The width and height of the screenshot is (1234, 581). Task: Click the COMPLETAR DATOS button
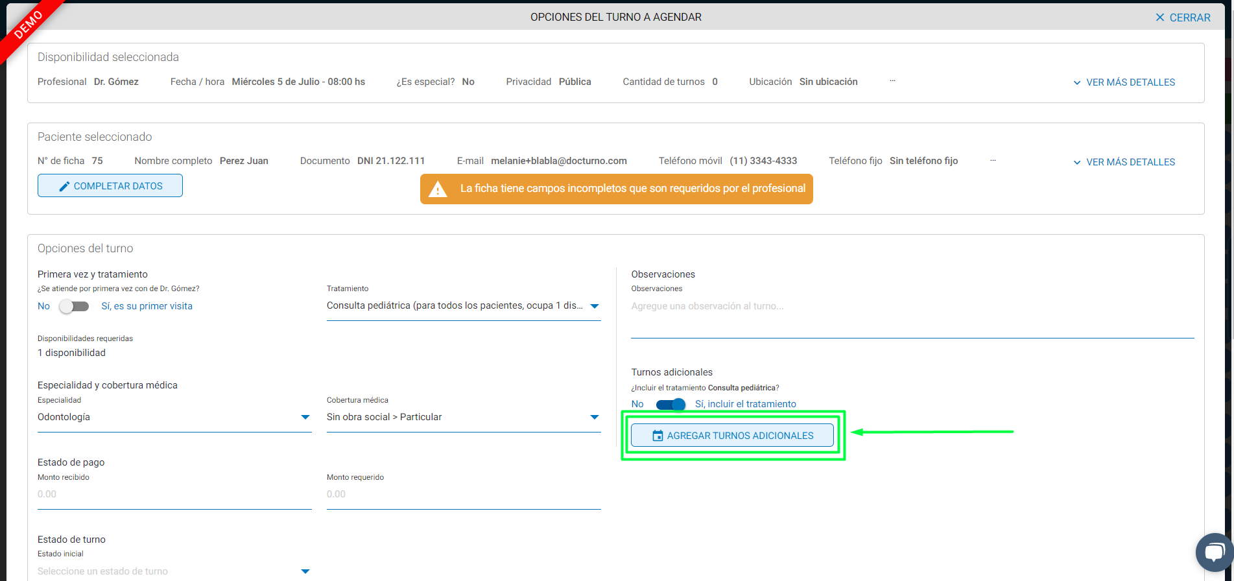[110, 186]
